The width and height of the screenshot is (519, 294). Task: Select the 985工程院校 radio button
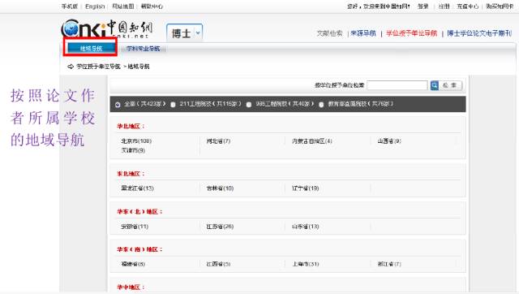(x=249, y=105)
